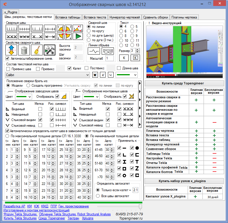This screenshot has width=228, height=223.
Task: Click the trash can delete weld icon
Action: [24, 50]
